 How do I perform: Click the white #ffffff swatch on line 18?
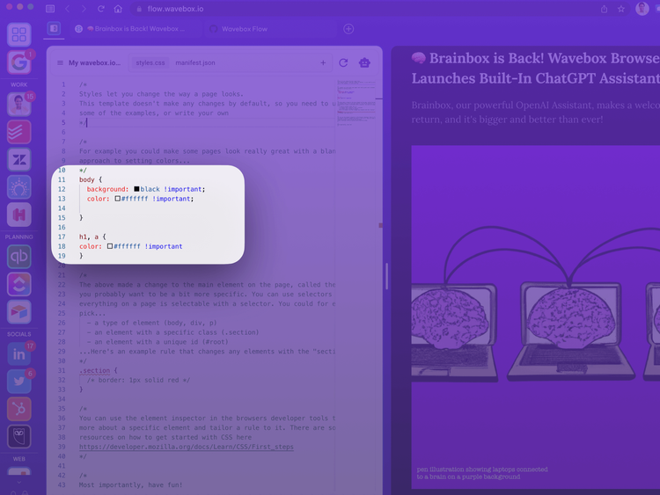click(x=111, y=246)
